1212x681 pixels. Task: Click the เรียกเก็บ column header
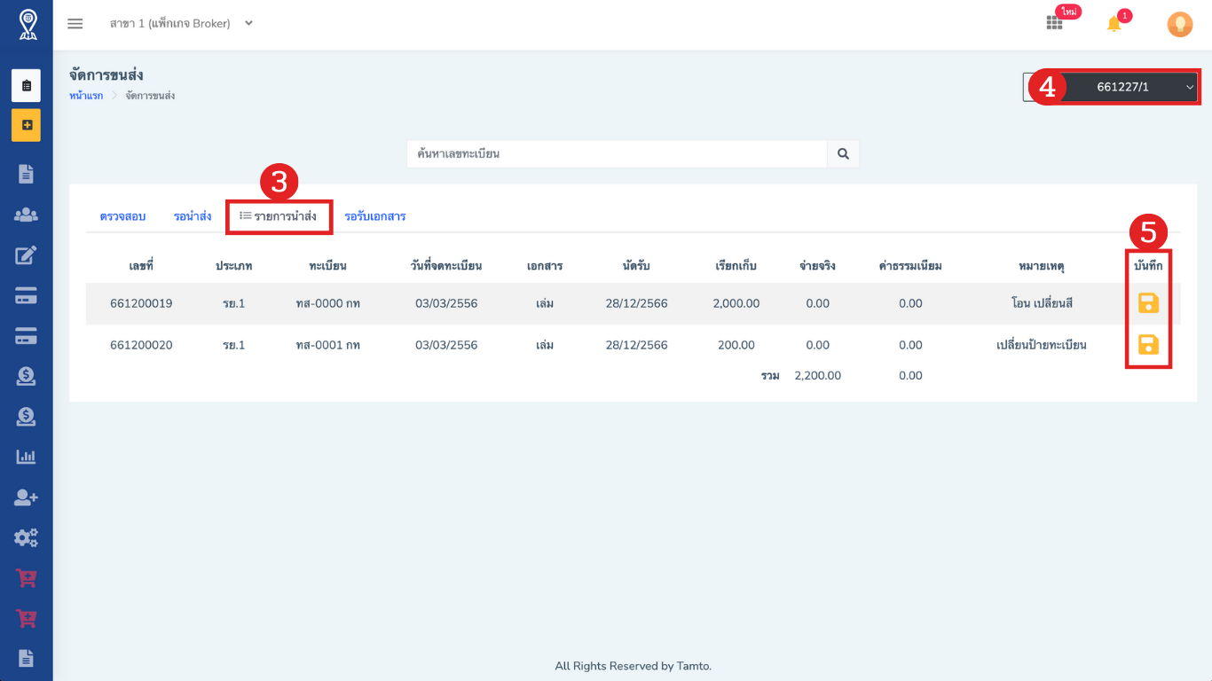pos(736,266)
